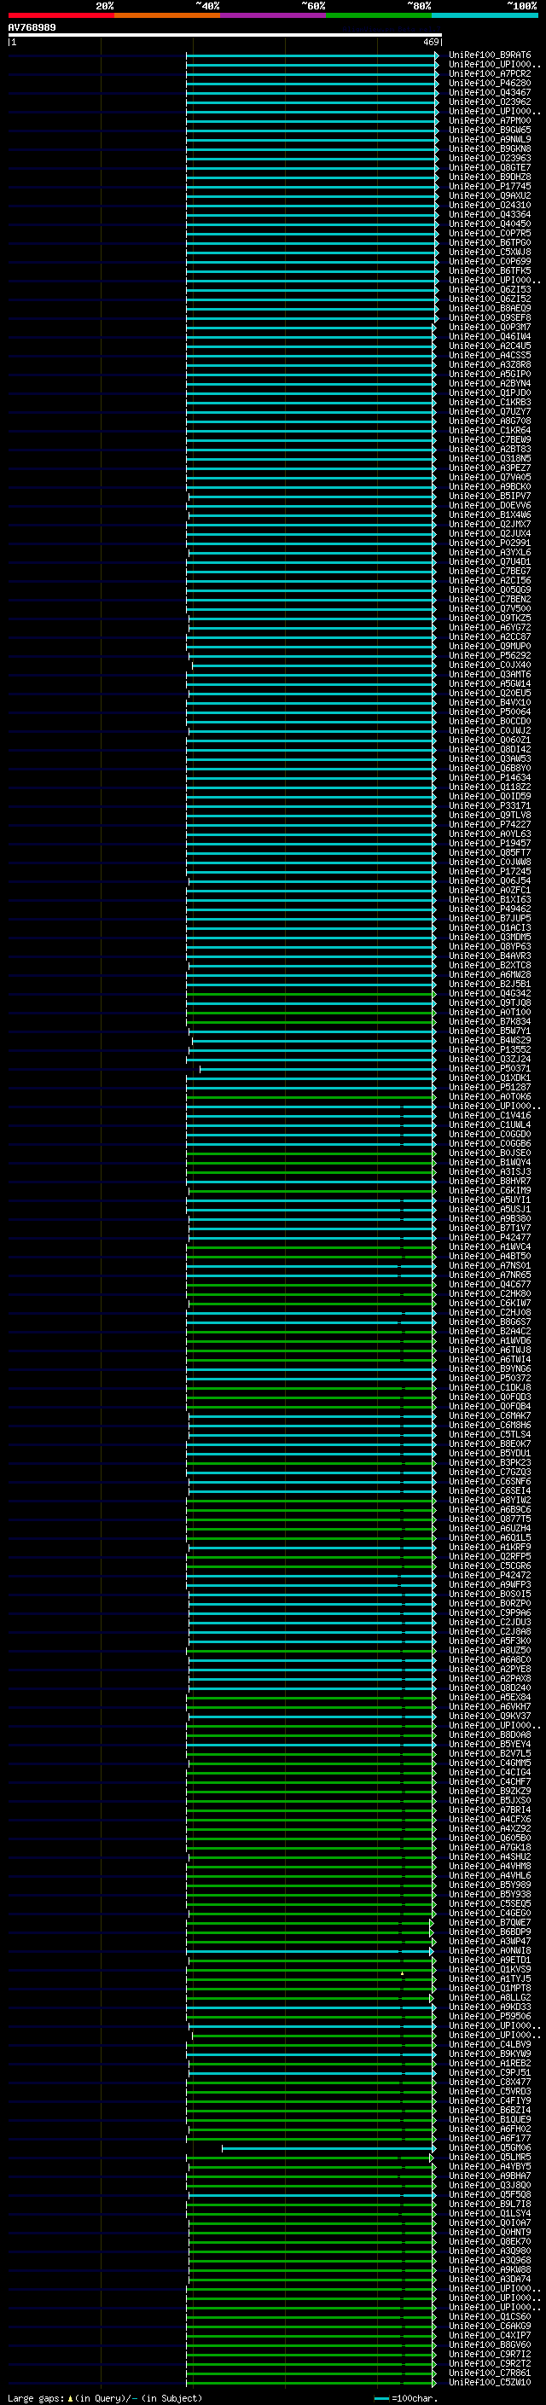
Task: Open the UniRef100_P17745 entry
Action: pos(490,187)
